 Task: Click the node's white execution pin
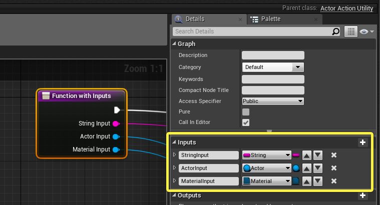tap(117, 110)
